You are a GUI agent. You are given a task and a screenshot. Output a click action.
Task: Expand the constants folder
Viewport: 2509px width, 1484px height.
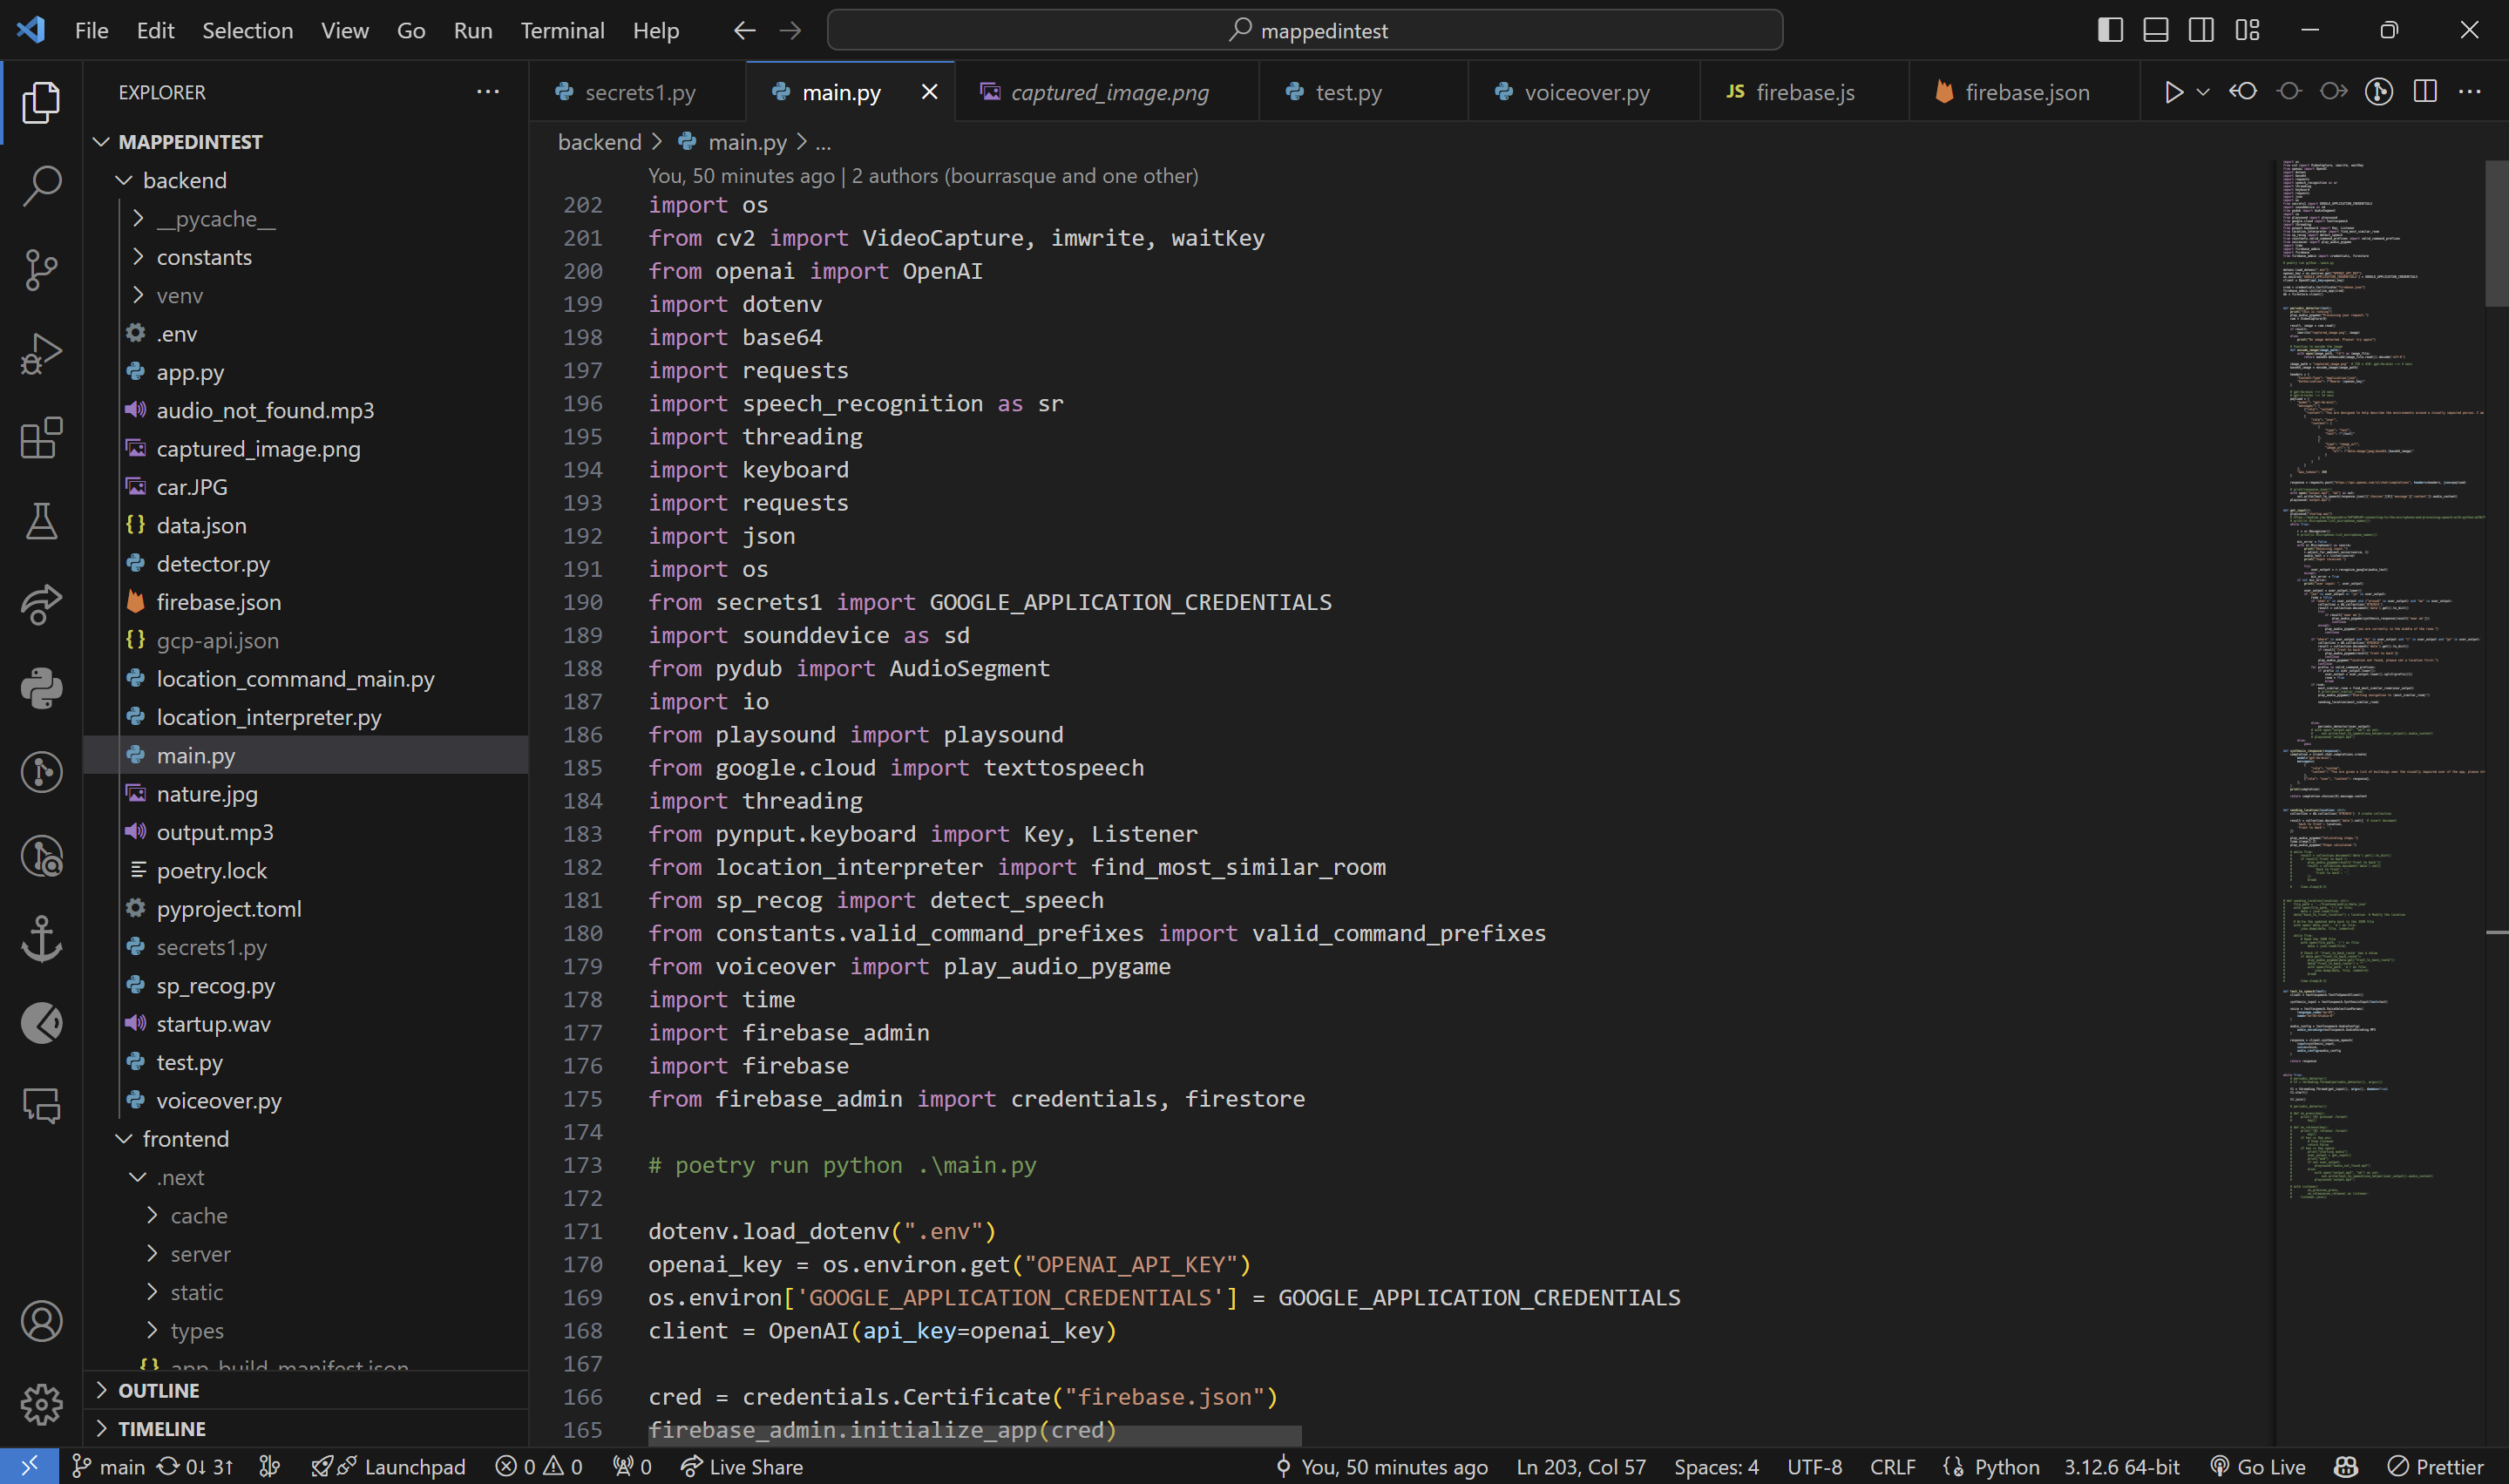click(x=204, y=257)
